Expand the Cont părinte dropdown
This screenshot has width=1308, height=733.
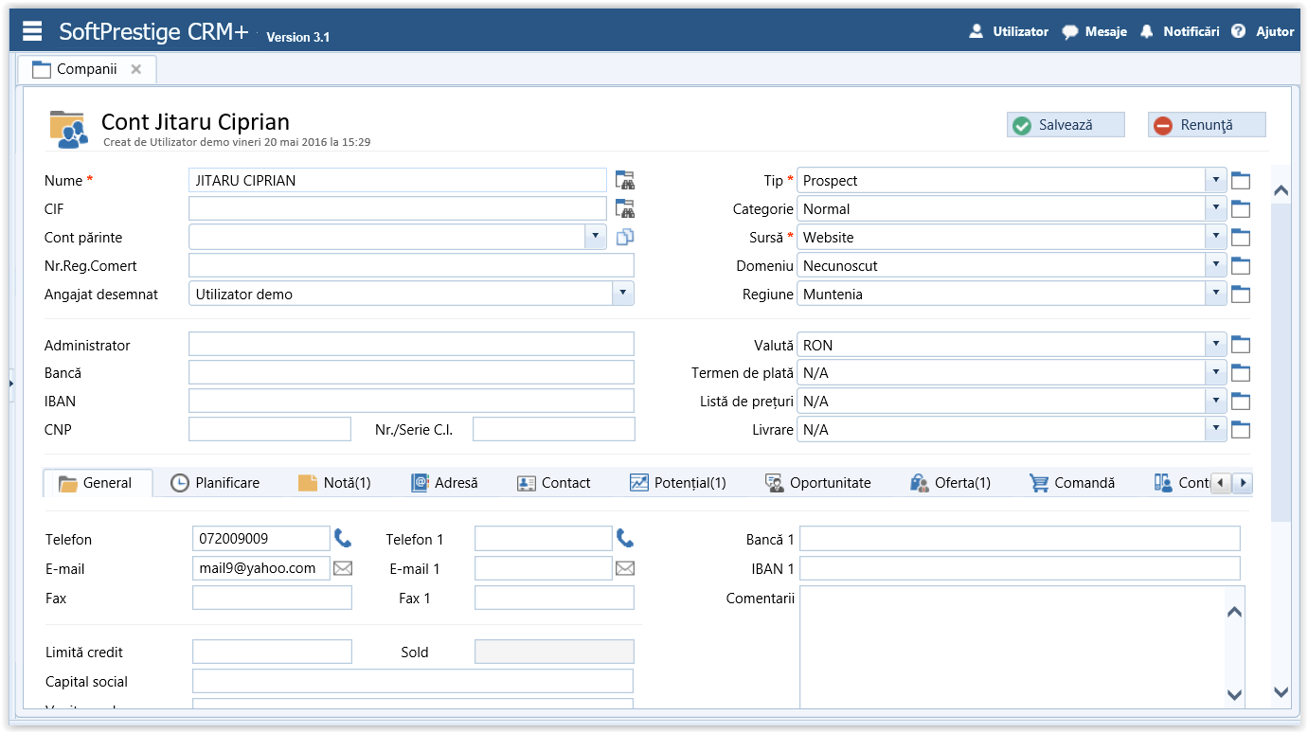(596, 237)
